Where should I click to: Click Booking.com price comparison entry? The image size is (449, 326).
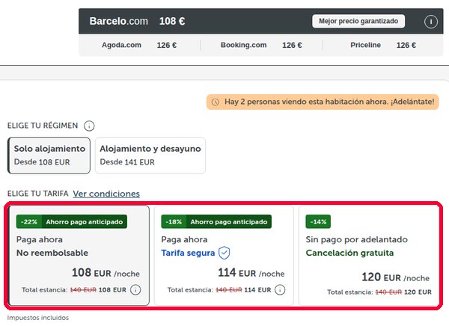(261, 45)
